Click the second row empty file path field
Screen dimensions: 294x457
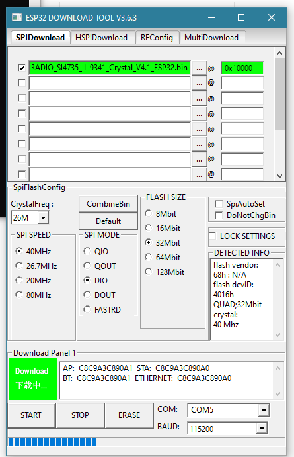[x=110, y=83]
